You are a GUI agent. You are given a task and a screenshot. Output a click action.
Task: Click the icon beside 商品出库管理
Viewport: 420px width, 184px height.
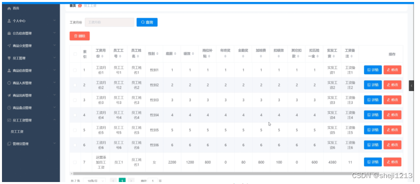point(9,95)
